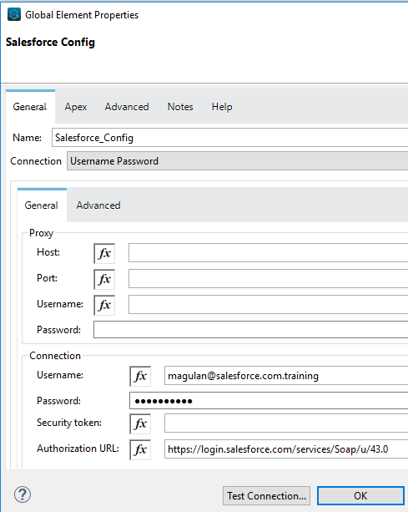Click the Name label
408x512 pixels.
(27, 138)
